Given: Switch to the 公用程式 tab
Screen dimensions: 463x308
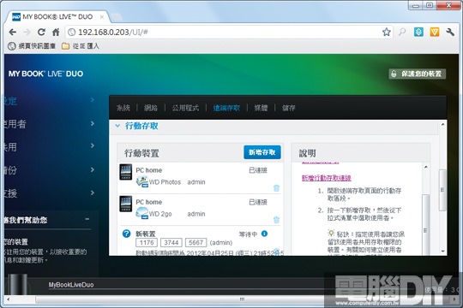Looking at the screenshot, I should coord(185,108).
